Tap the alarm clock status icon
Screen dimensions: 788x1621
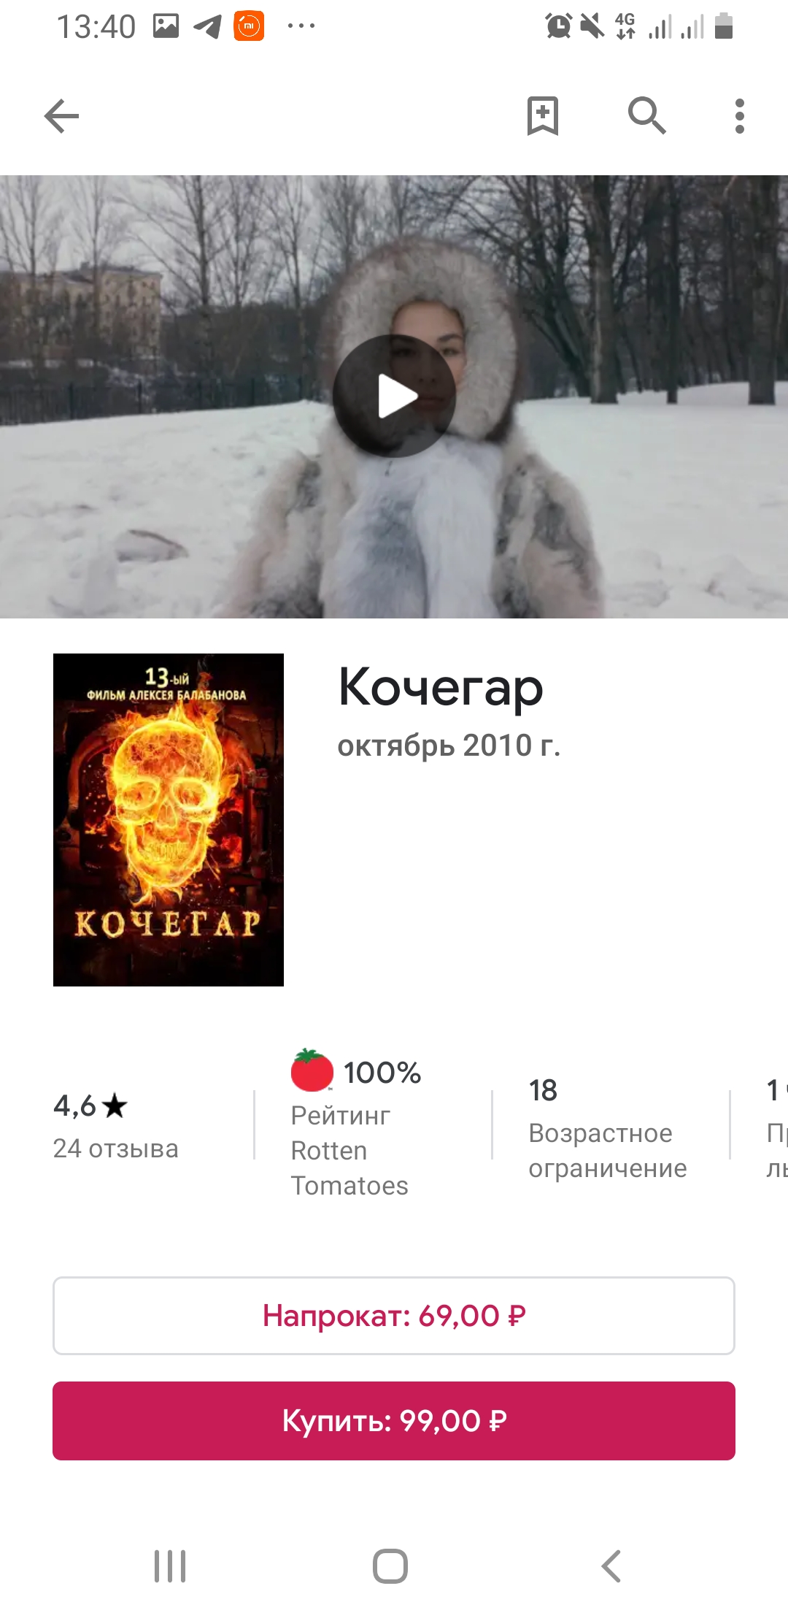pyautogui.click(x=559, y=26)
